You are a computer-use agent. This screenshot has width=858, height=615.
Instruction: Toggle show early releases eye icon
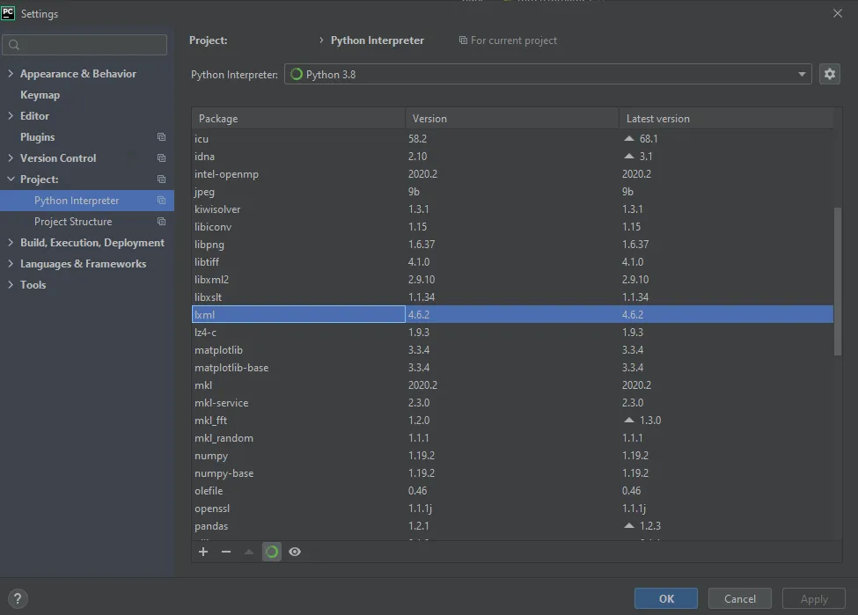tap(295, 552)
